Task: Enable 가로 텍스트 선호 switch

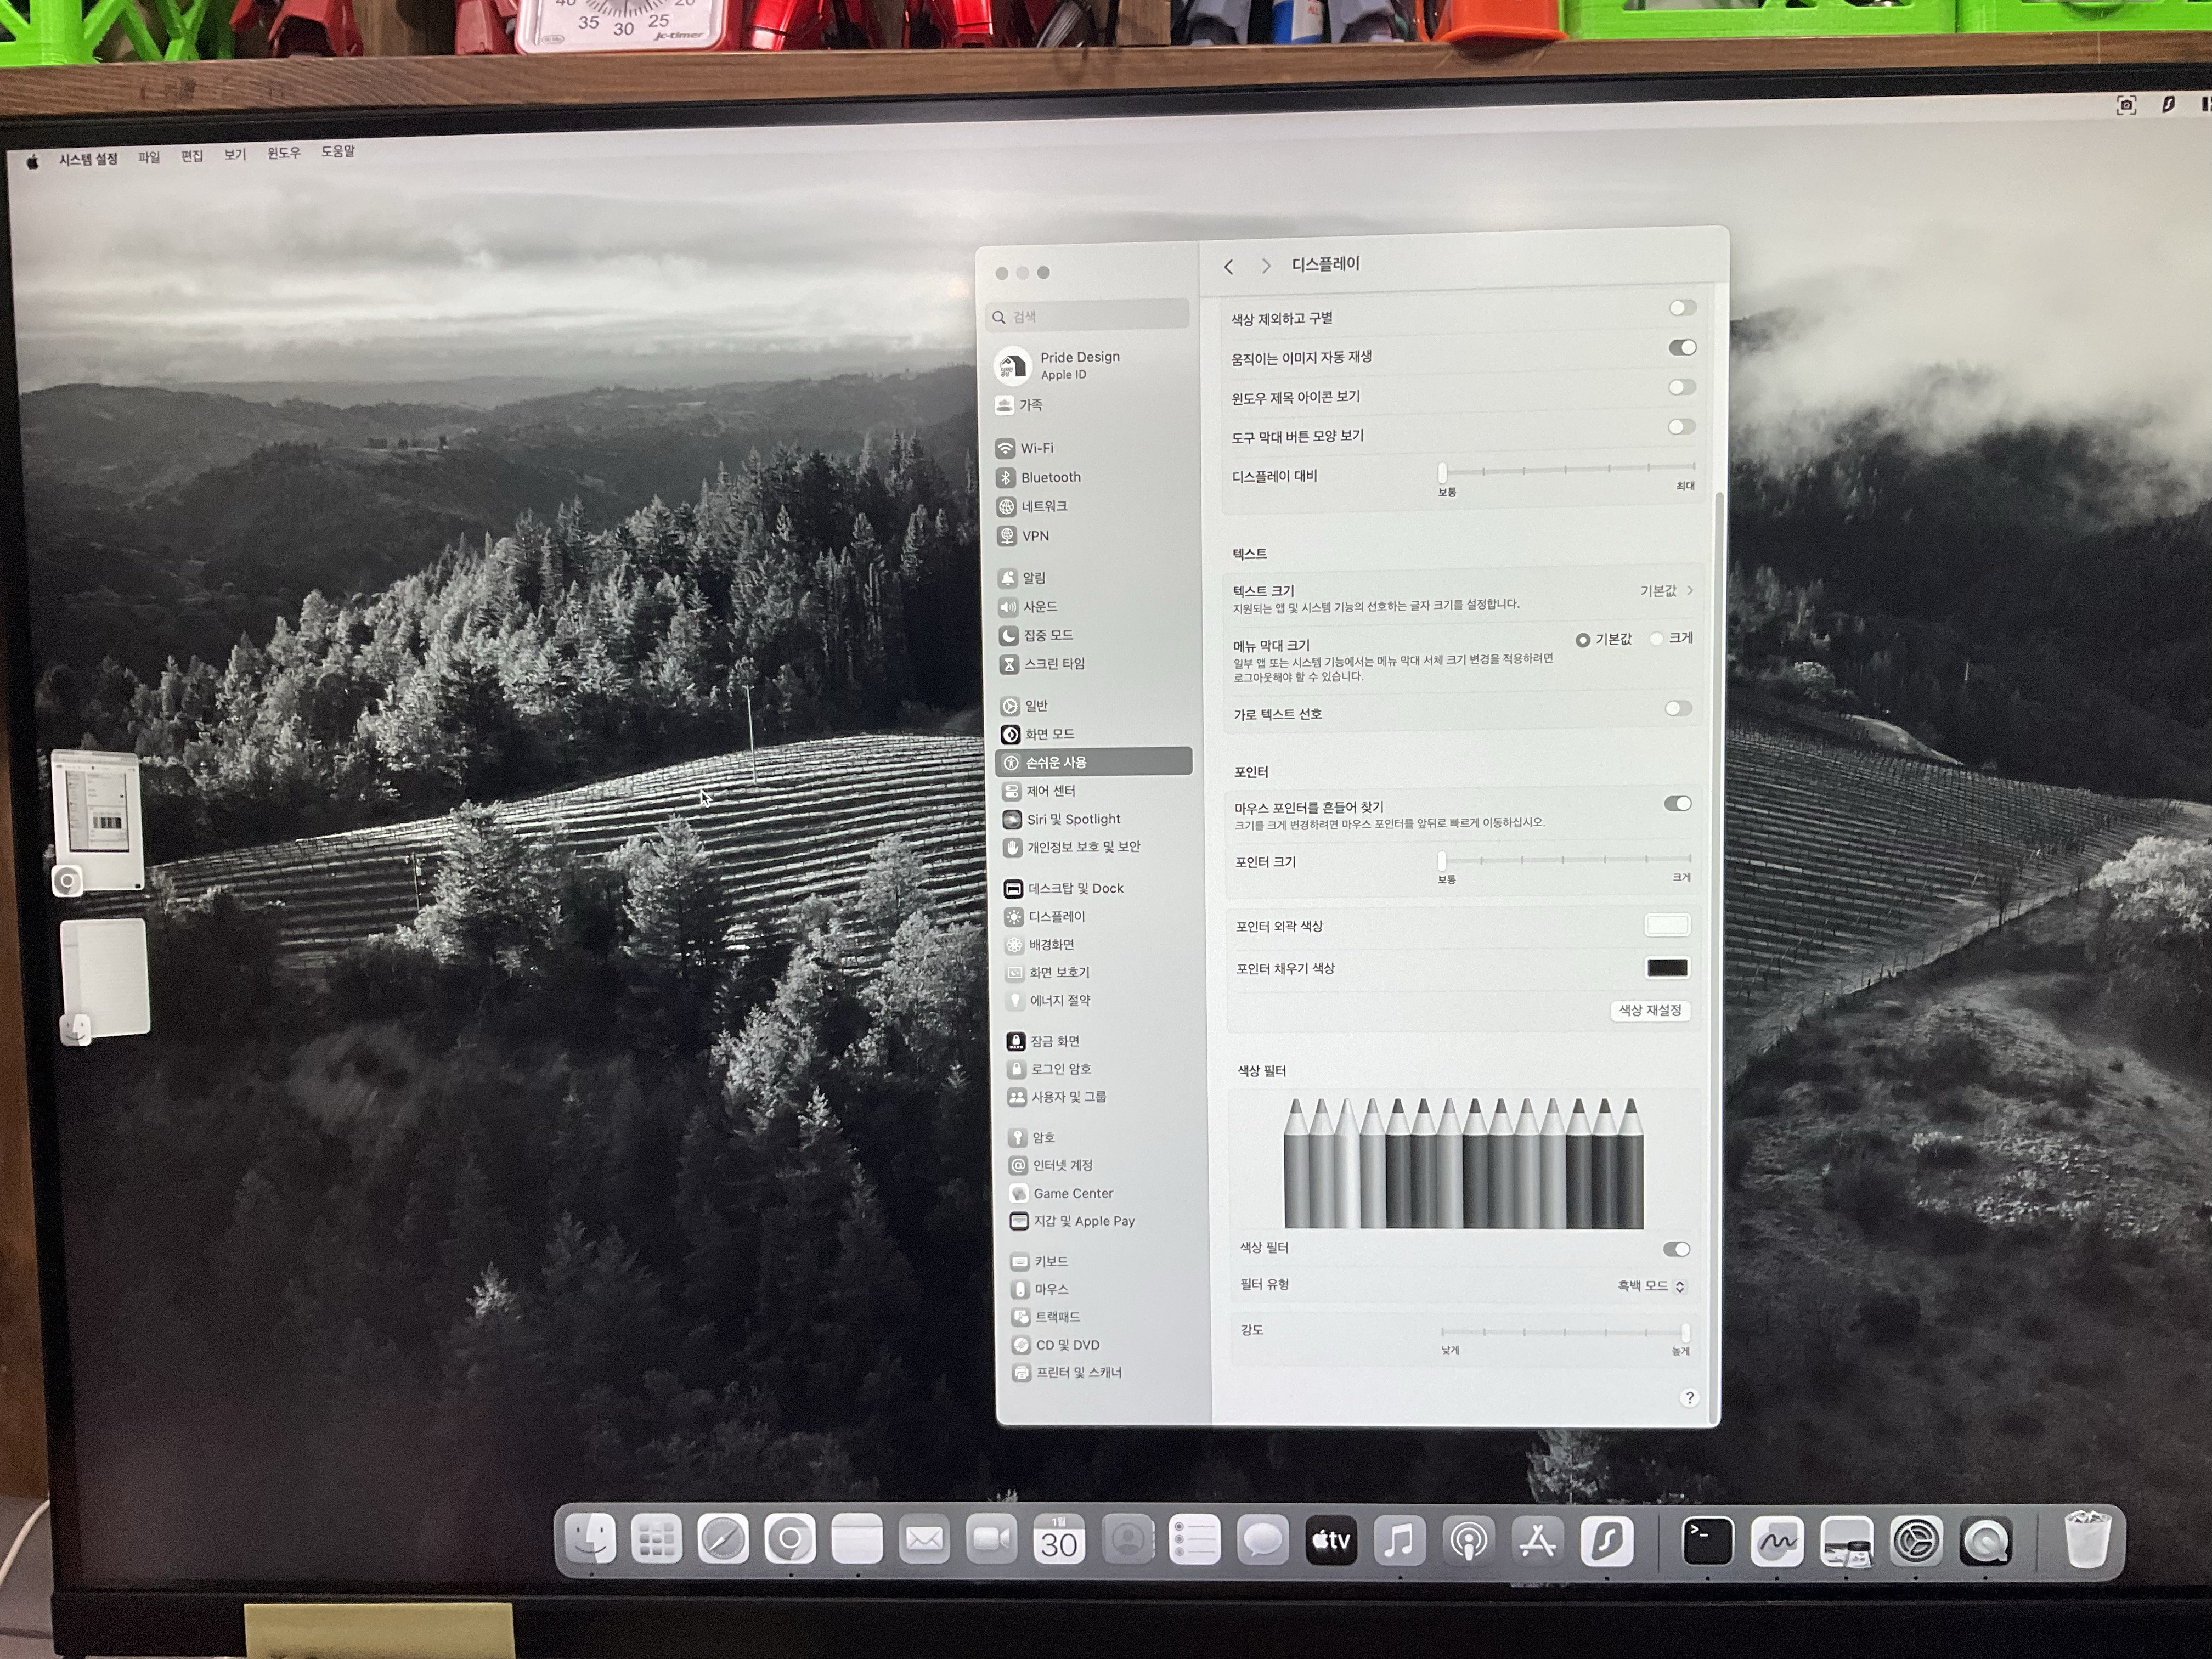Action: (x=1678, y=708)
